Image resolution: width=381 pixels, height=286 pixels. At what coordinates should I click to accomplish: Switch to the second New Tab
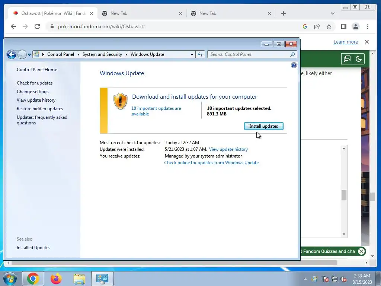click(231, 13)
